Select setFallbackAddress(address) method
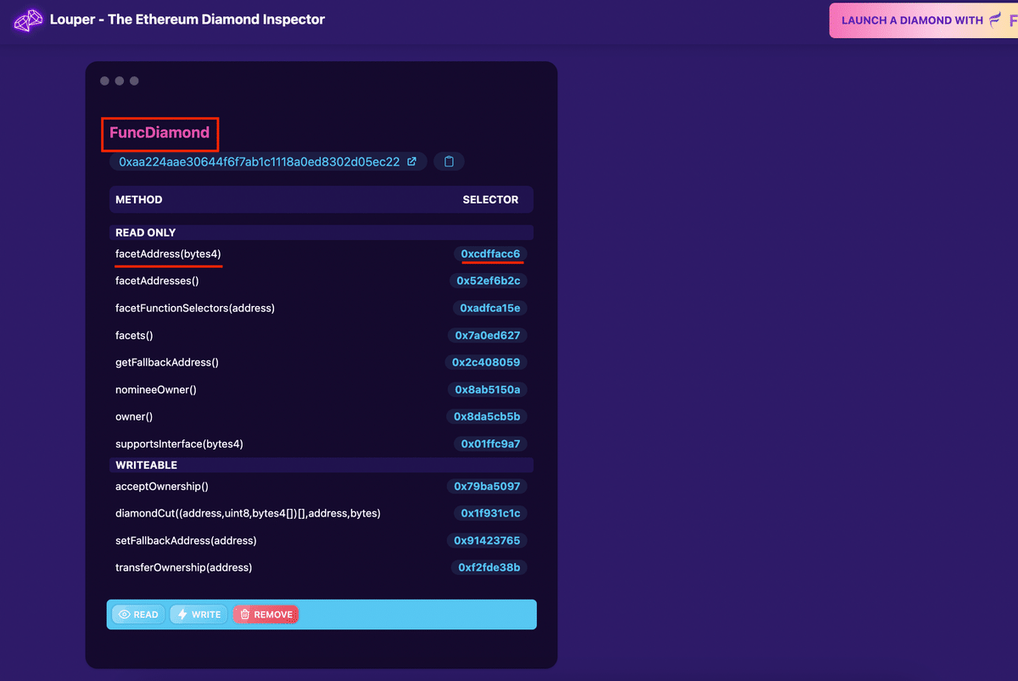Viewport: 1018px width, 681px height. tap(186, 540)
